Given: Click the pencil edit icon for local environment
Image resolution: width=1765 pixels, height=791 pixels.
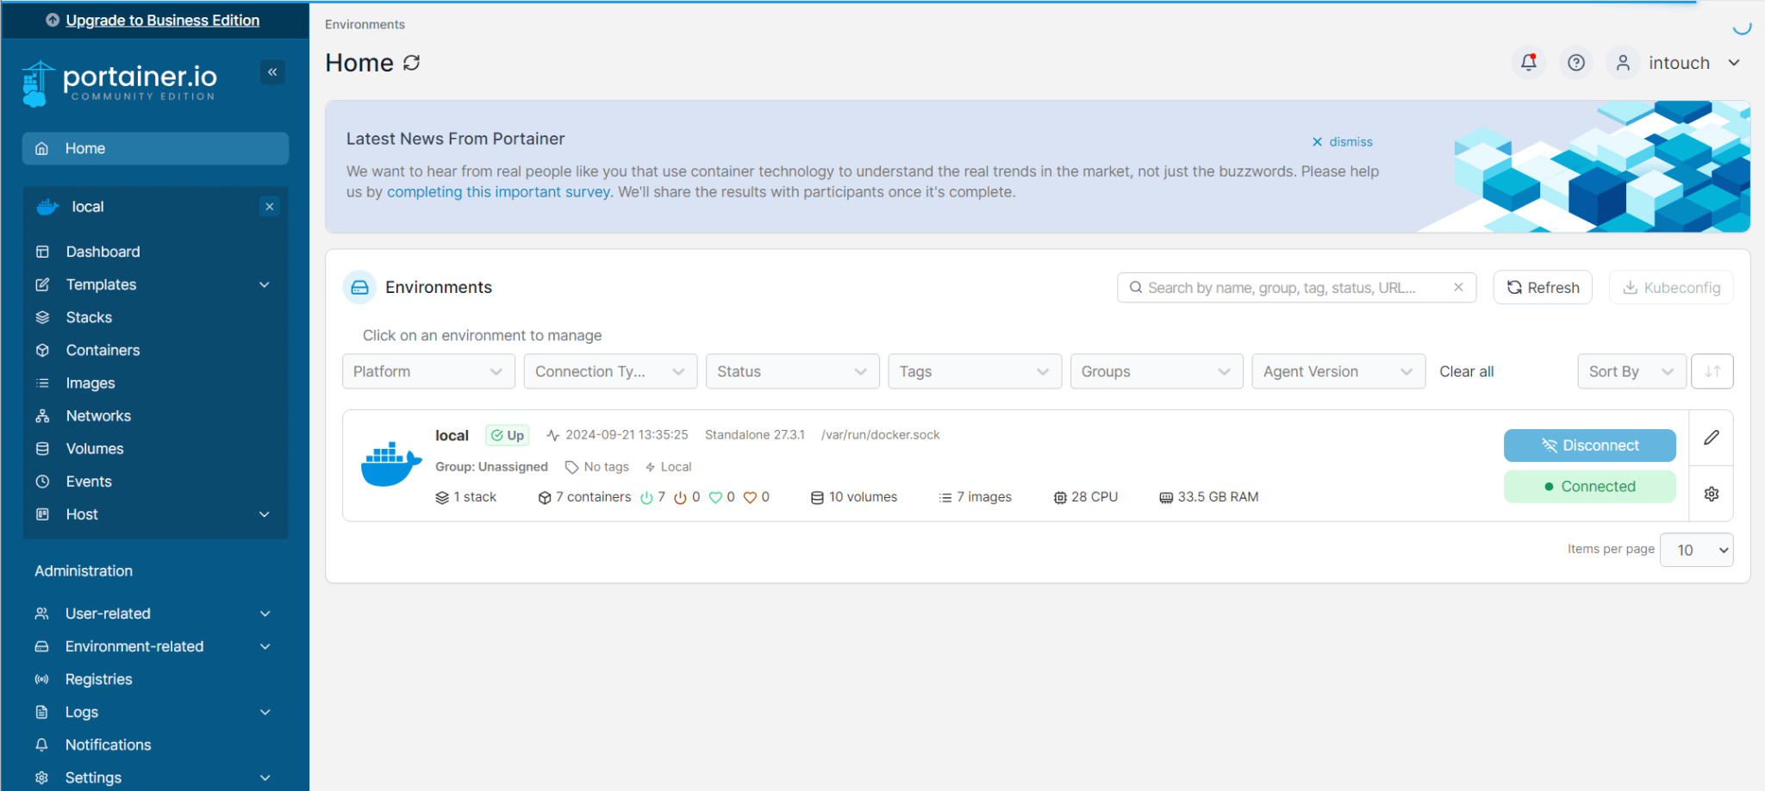Looking at the screenshot, I should tap(1711, 438).
